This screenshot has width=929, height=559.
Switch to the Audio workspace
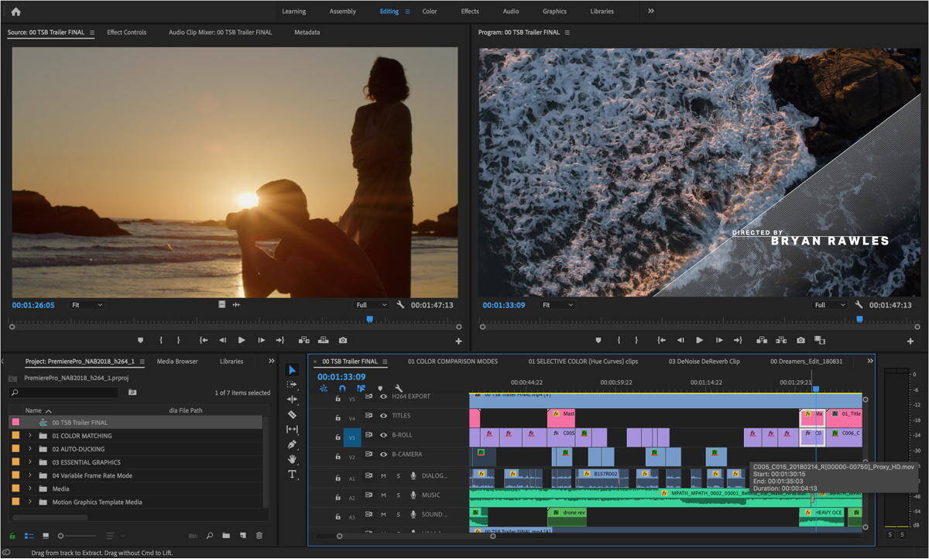(x=511, y=12)
